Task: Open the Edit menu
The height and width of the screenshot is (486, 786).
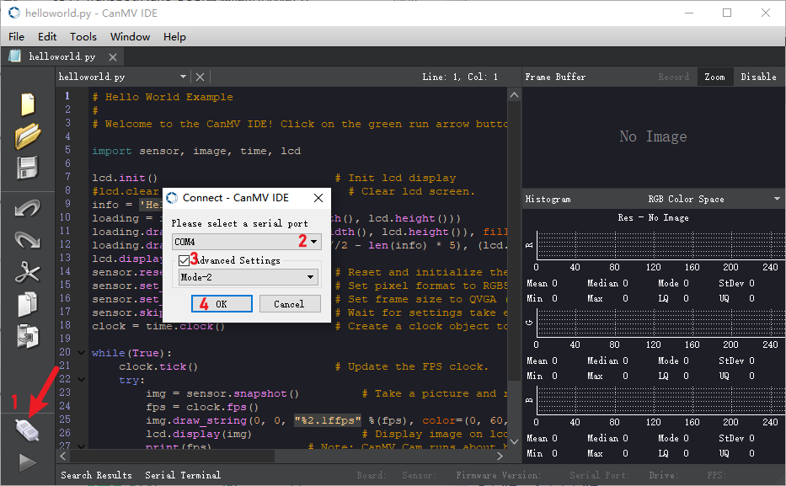Action: (47, 36)
